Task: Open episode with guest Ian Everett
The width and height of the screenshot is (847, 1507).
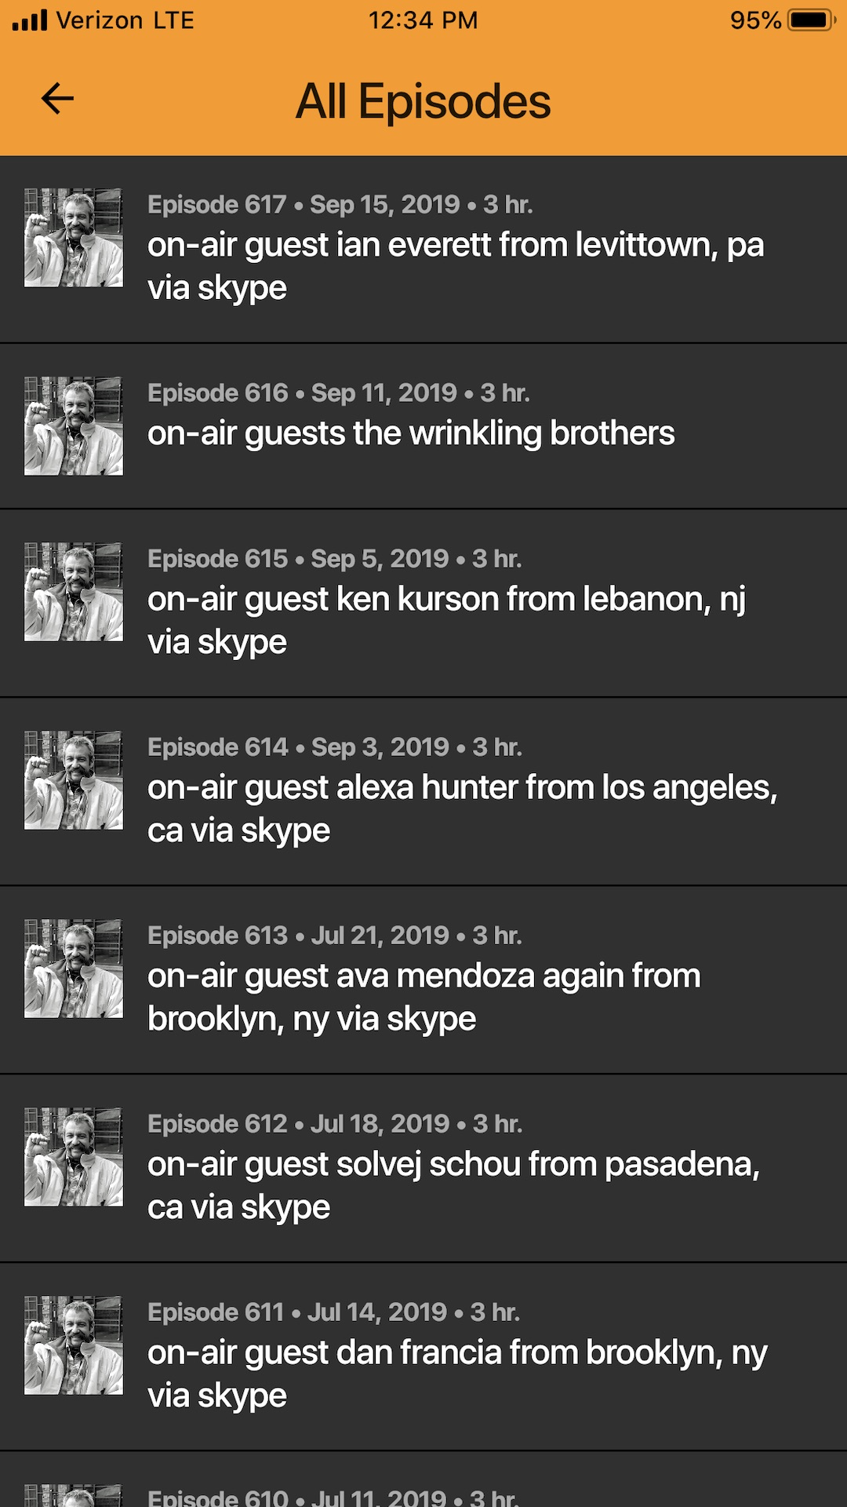Action: pyautogui.click(x=455, y=266)
